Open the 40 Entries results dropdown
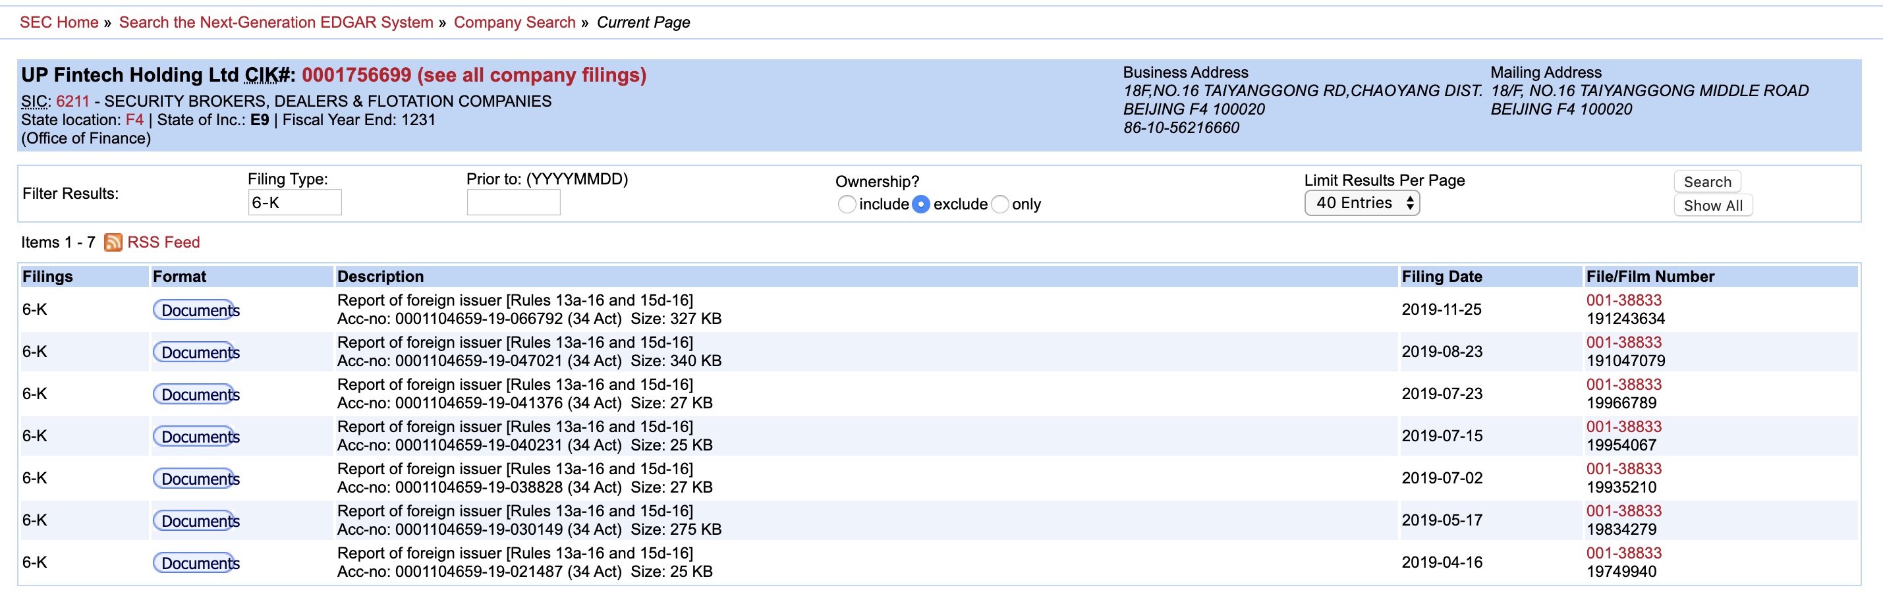Image resolution: width=1883 pixels, height=598 pixels. pyautogui.click(x=1362, y=204)
